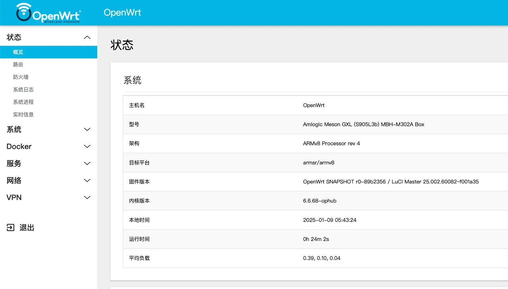The height and width of the screenshot is (289, 508).
Task: Click the logout arrow icon beside 退出
Action: coord(10,227)
